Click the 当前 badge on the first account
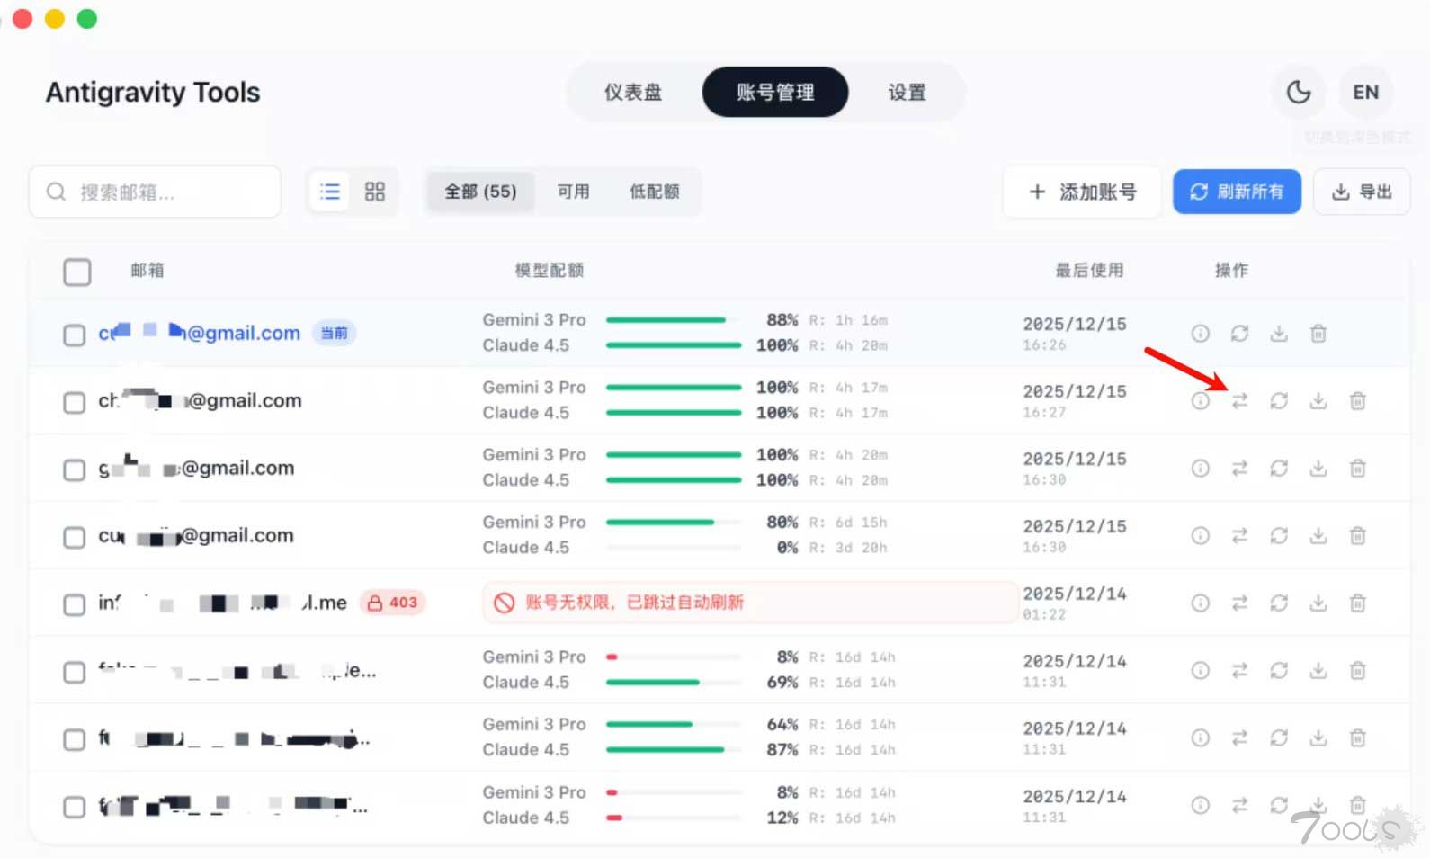 tap(334, 334)
